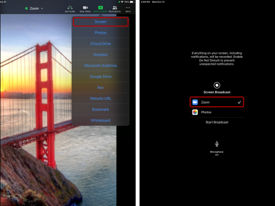275x206 pixels.
Task: Click the Photos app icon in broadcast list
Action: pos(195,112)
